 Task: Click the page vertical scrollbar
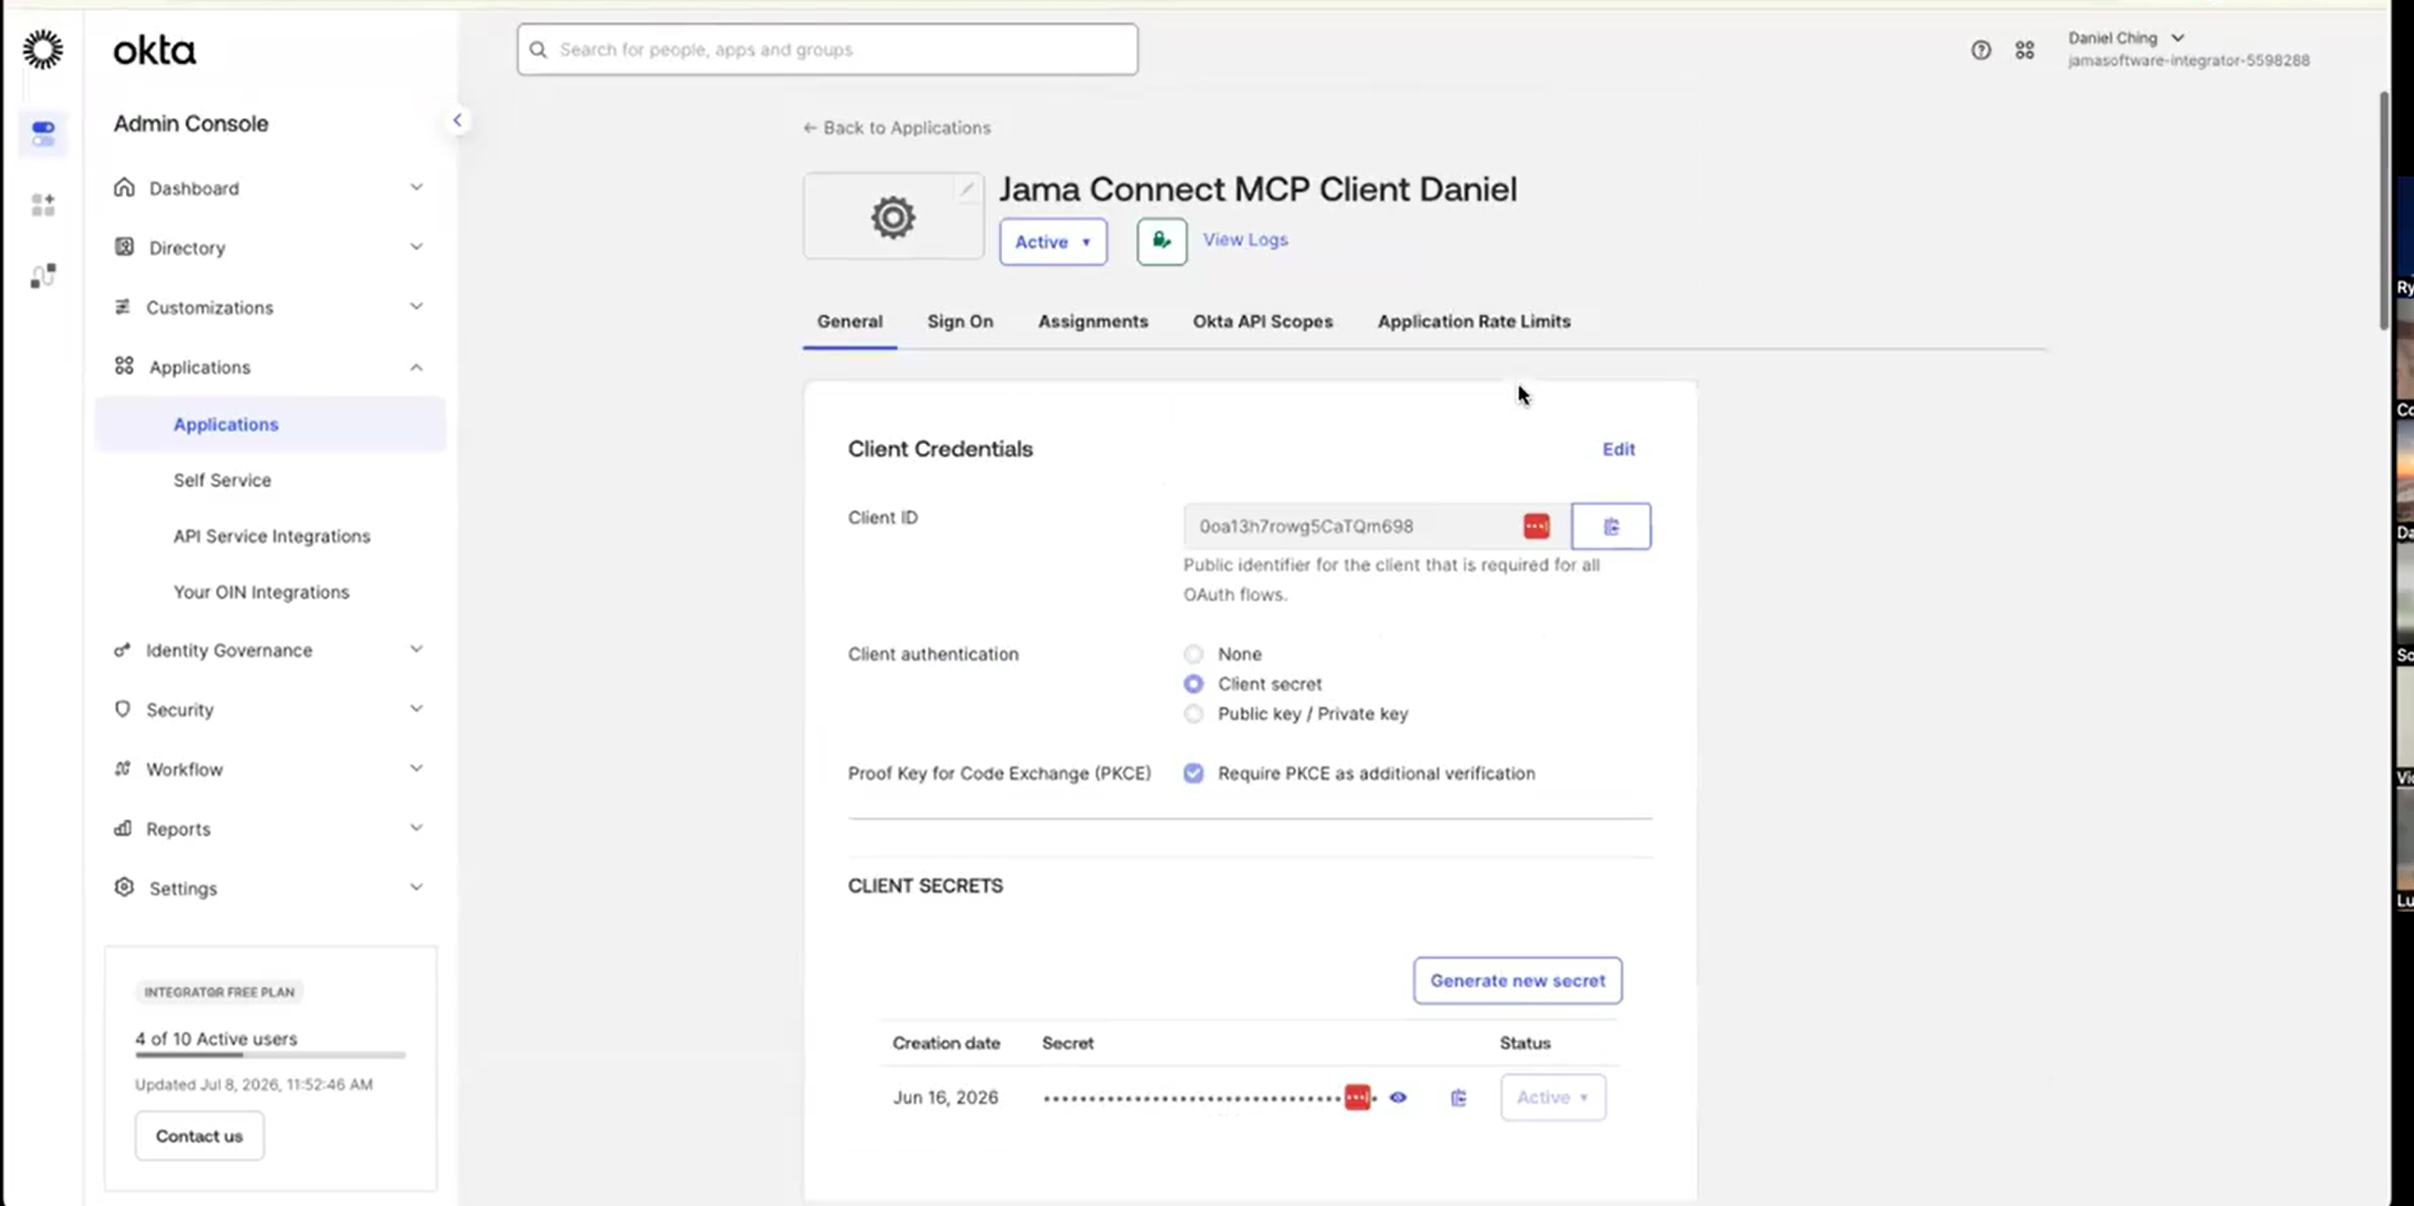click(2385, 211)
